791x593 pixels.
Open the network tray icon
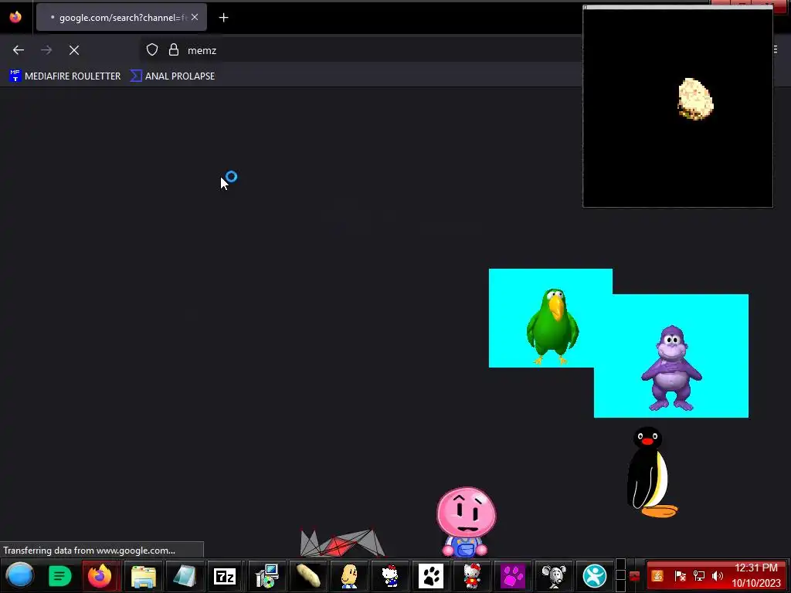click(x=699, y=575)
